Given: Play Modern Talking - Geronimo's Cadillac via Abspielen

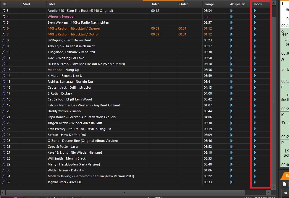Looking at the screenshot, I should coord(231,176).
